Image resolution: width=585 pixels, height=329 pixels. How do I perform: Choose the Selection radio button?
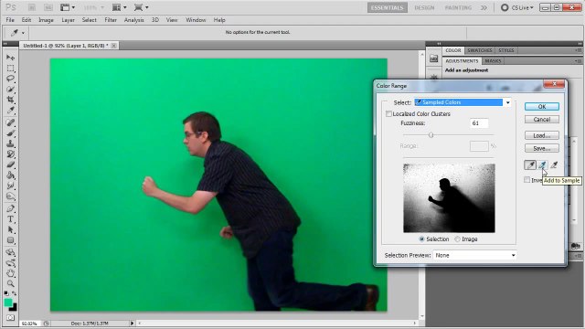422,239
